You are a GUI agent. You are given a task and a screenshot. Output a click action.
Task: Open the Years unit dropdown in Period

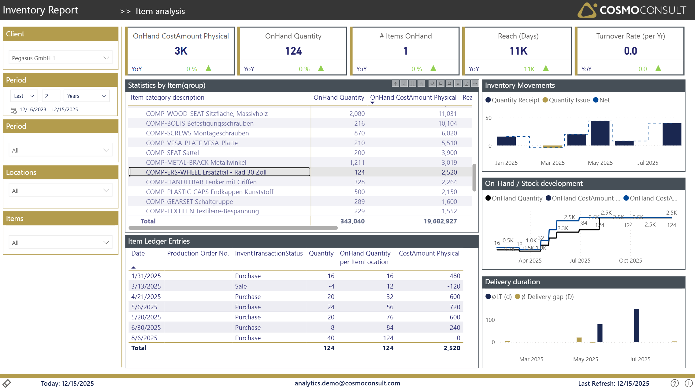click(x=87, y=96)
